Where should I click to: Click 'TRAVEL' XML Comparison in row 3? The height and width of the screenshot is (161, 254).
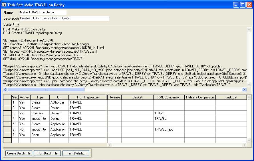pyautogui.click(x=169, y=113)
